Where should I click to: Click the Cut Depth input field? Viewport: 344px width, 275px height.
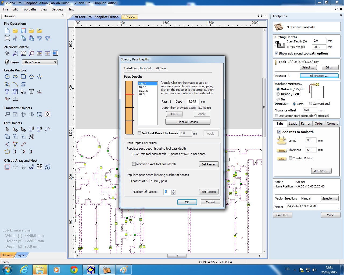point(319,47)
